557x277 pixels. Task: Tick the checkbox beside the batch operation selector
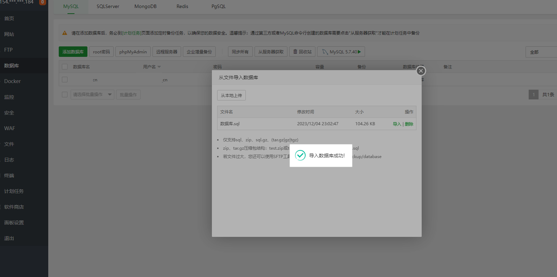coord(65,95)
